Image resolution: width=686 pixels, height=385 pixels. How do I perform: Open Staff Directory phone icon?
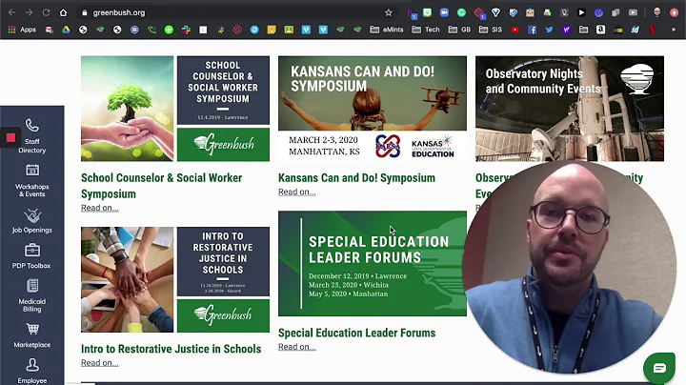[x=32, y=126]
